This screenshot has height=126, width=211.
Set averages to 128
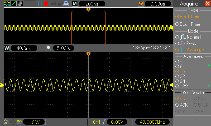181,86
